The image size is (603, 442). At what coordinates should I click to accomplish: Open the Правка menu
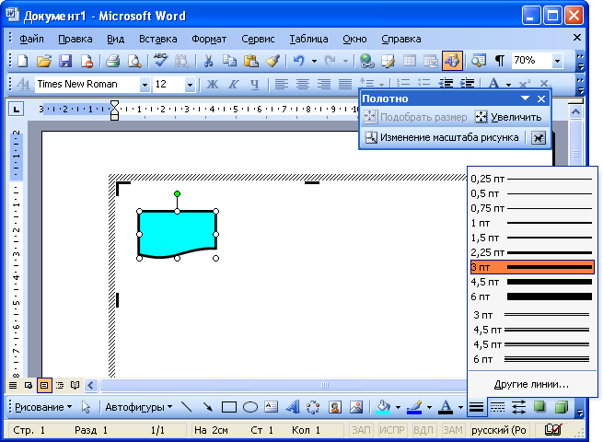75,39
